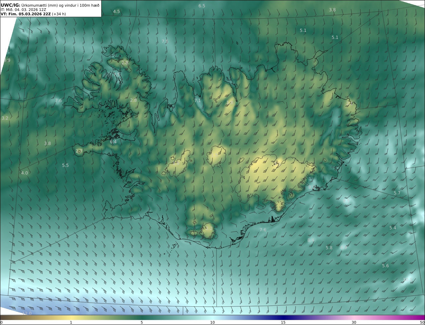Click the title line "UWC/IG: Úrkomumætti (mm) og vindur í 100m hæð"
The height and width of the screenshot is (325, 425).
(x=50, y=5)
